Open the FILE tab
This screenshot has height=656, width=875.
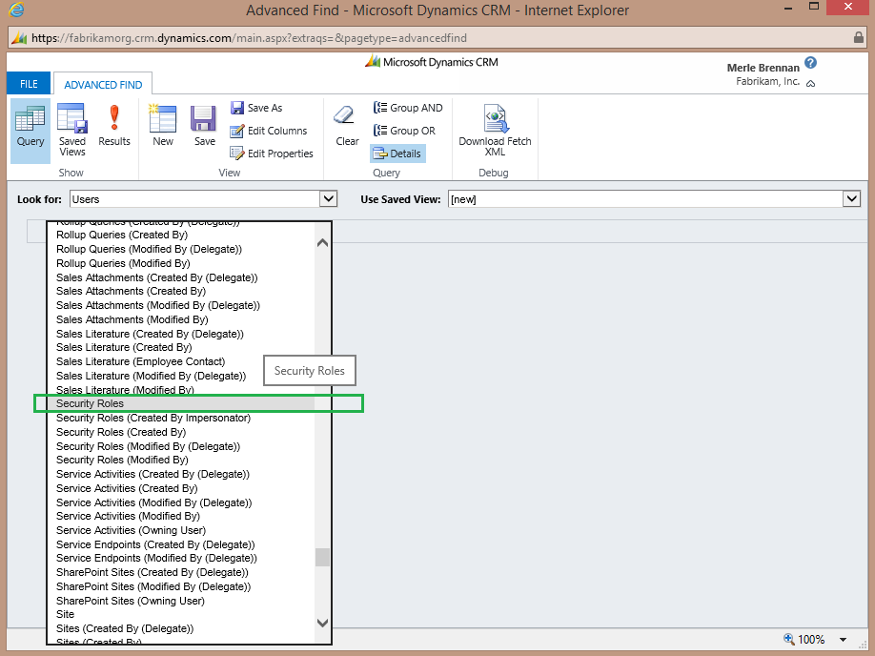(29, 84)
